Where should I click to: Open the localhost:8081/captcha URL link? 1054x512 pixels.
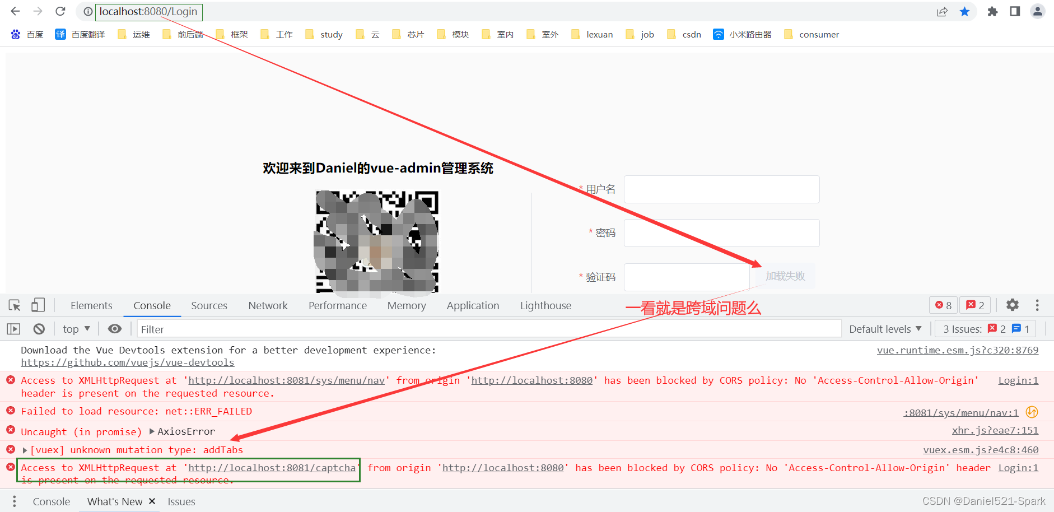[x=272, y=468]
